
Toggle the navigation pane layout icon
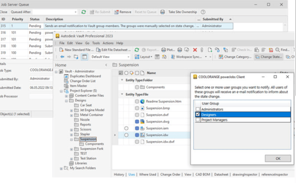[x=84, y=57]
